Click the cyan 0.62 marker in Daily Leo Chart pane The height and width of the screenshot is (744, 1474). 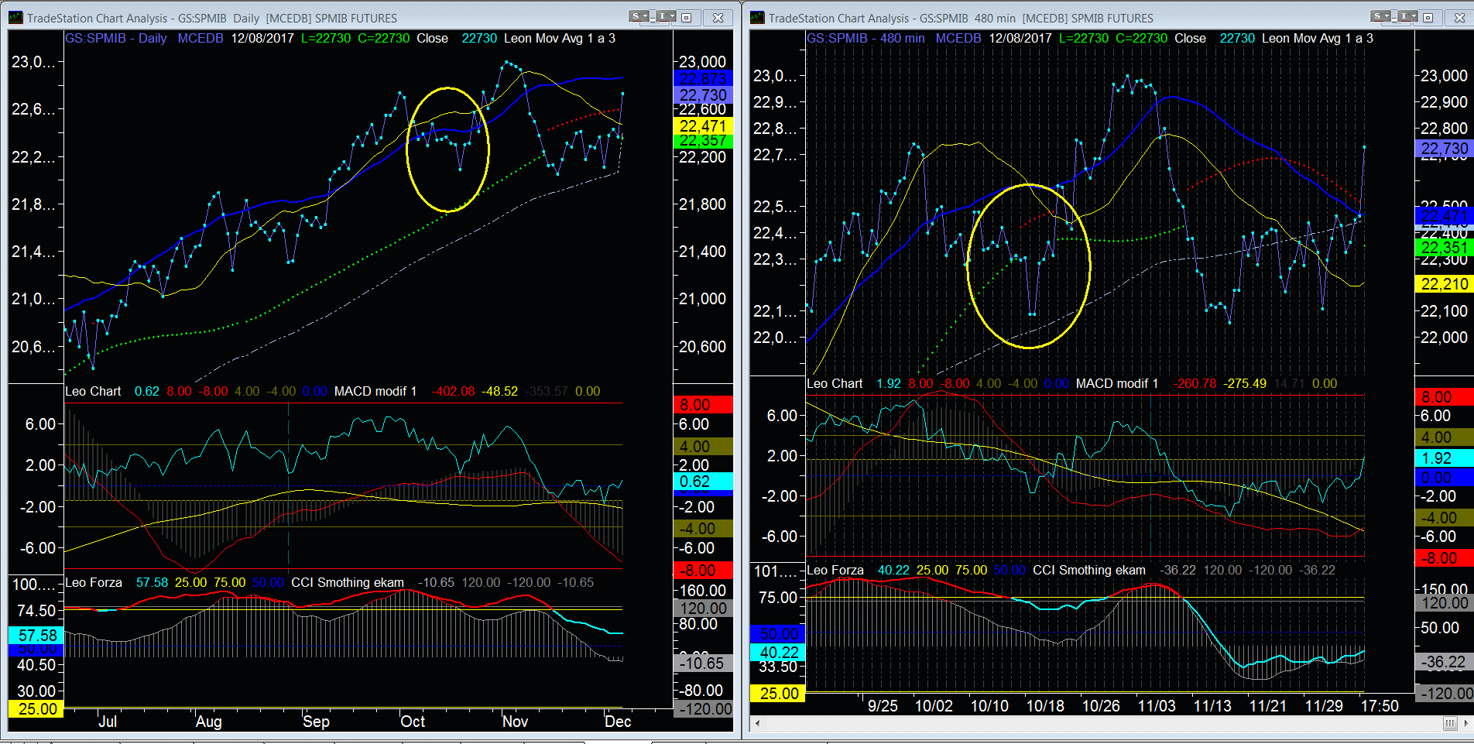(703, 482)
